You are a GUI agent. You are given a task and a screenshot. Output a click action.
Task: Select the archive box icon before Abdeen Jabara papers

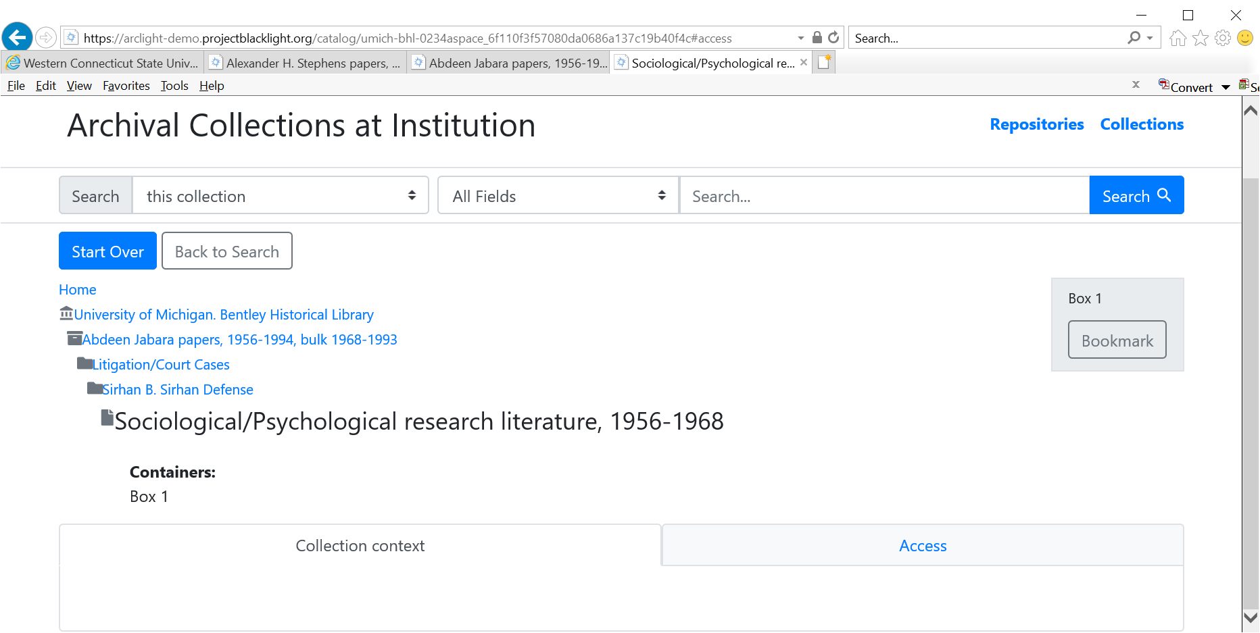pos(74,338)
